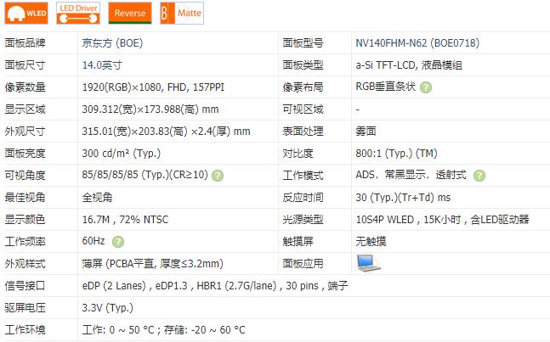
Task: Select the 14.0英寸 panel size value
Action: (102, 65)
